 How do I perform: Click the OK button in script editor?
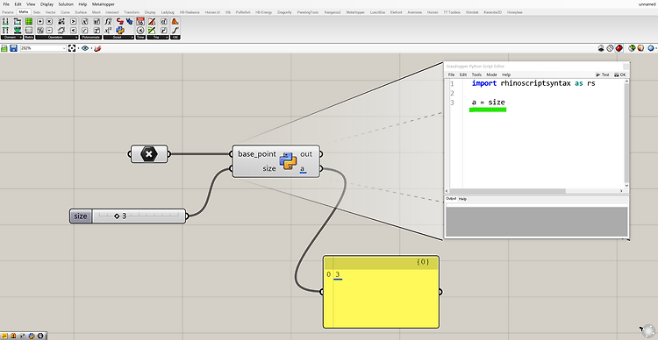pyautogui.click(x=619, y=74)
